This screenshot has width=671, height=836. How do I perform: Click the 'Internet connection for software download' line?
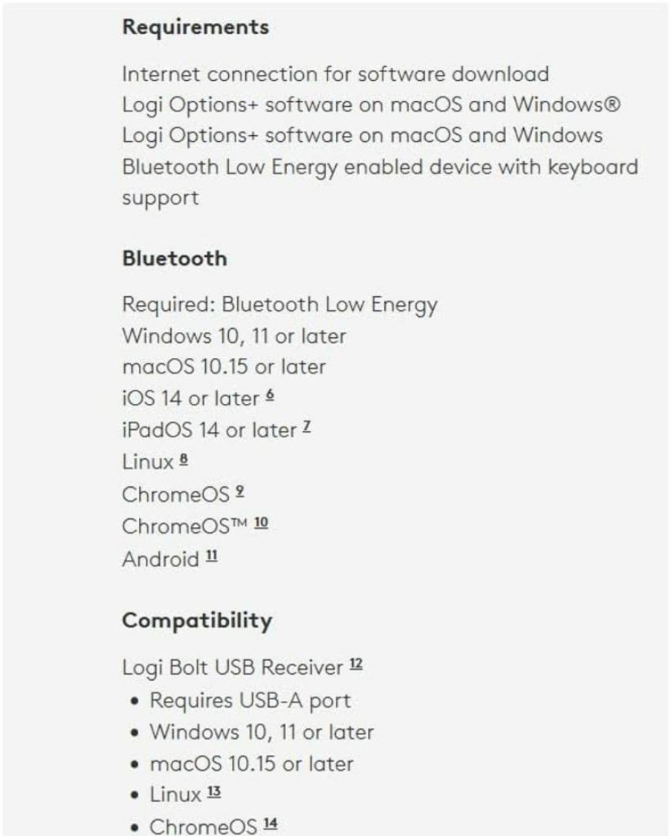point(335,74)
